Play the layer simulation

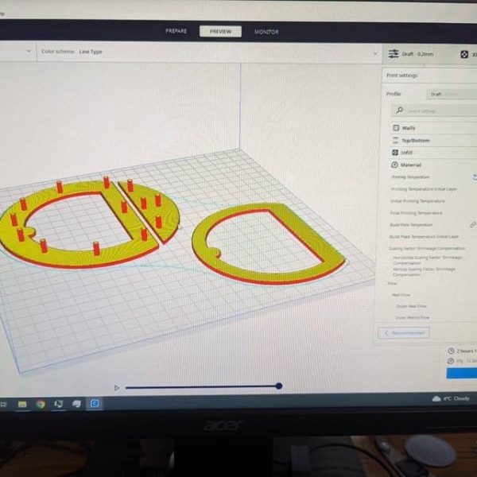117,388
